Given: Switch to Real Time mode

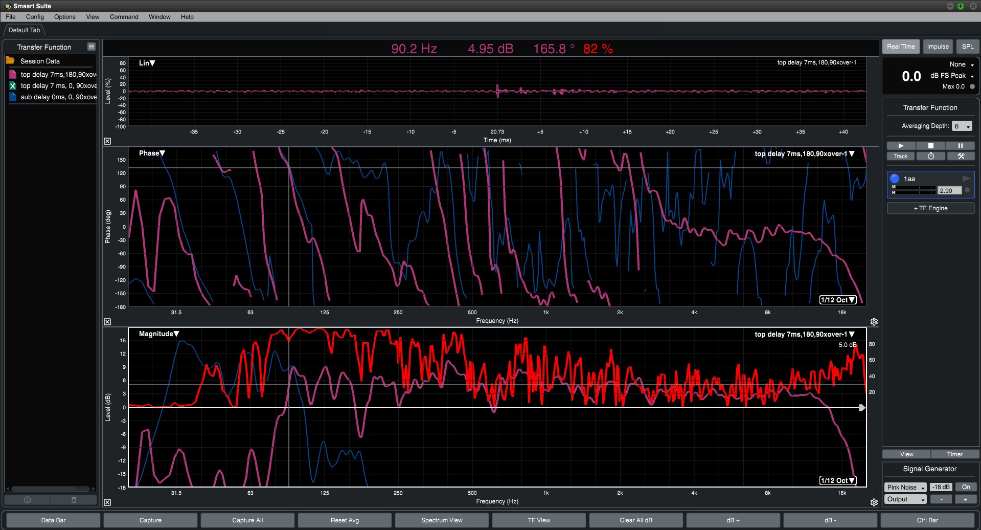Looking at the screenshot, I should click(x=901, y=47).
